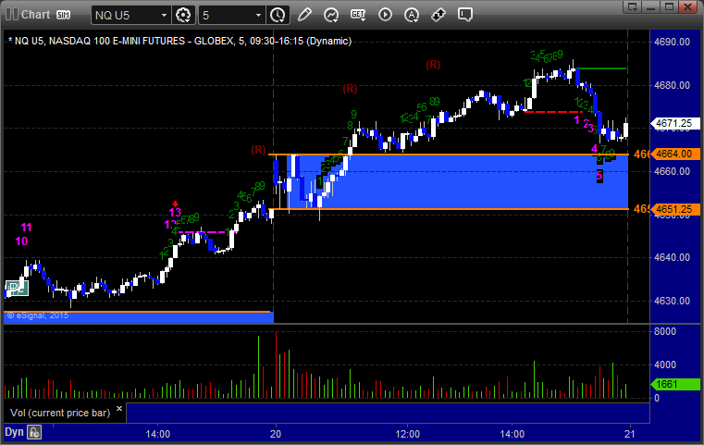Screen dimensions: 704x445
Task: Select the red dashed horizontal line
Action: pyautogui.click(x=556, y=111)
